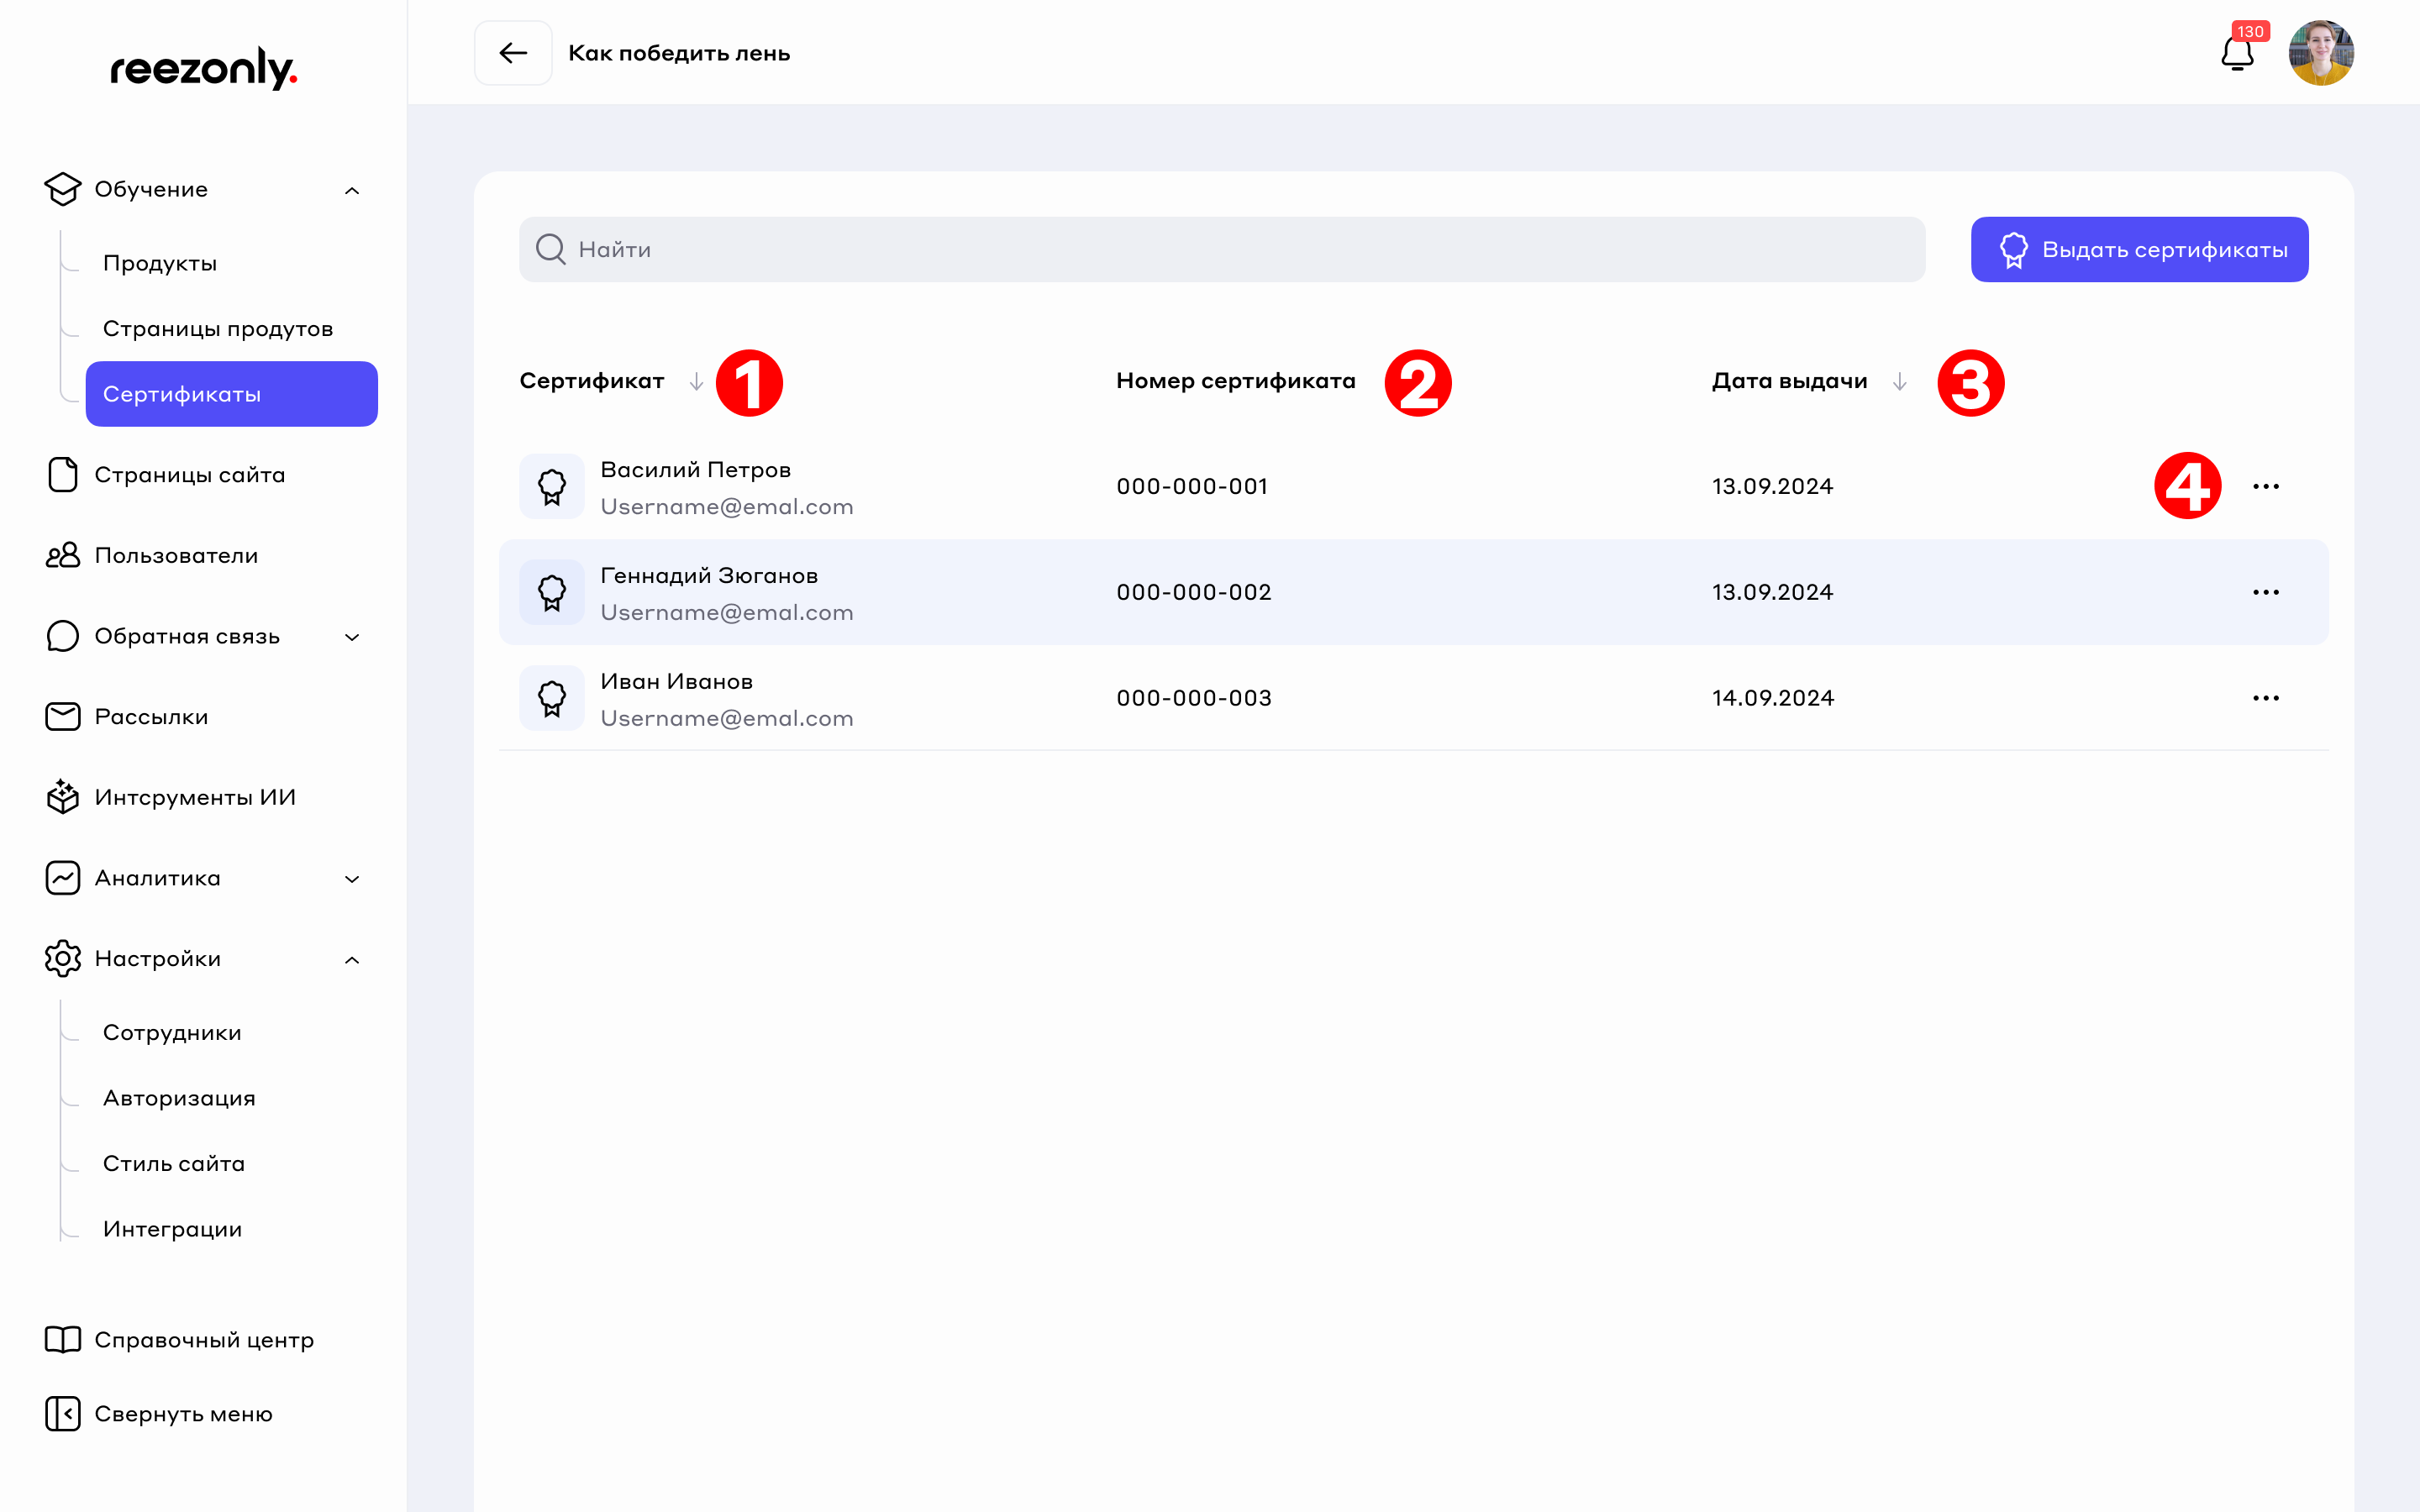The image size is (2420, 1512).
Task: Open the Справочный центр link
Action: tap(203, 1340)
